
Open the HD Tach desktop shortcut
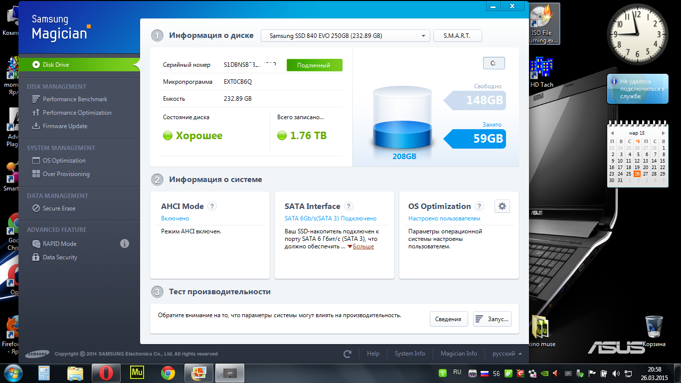point(542,73)
